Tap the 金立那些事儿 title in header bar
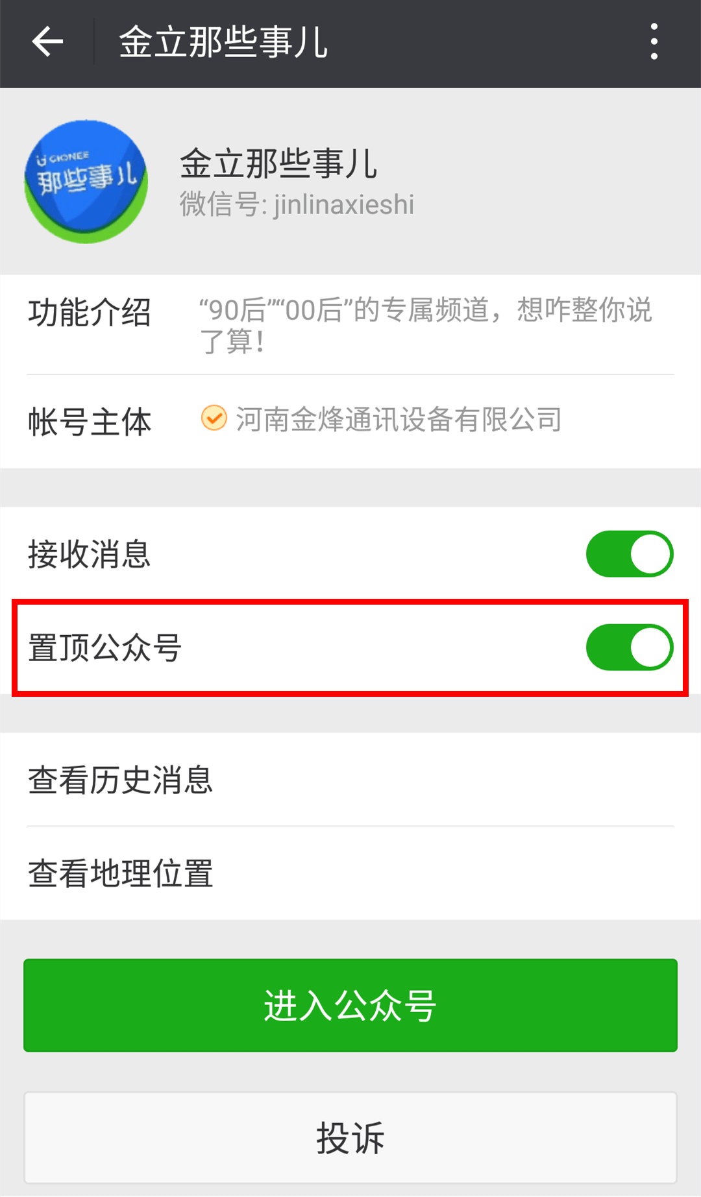This screenshot has height=1197, width=701. tap(223, 42)
